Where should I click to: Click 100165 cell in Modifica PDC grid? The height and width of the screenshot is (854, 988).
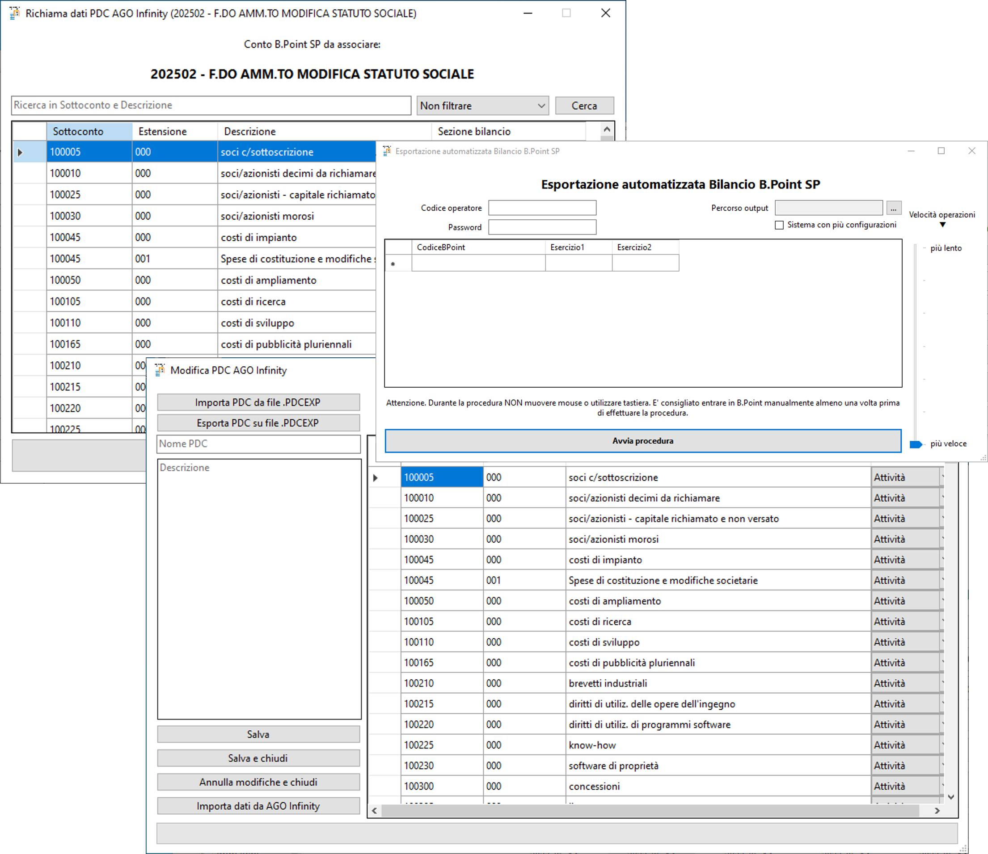click(442, 662)
